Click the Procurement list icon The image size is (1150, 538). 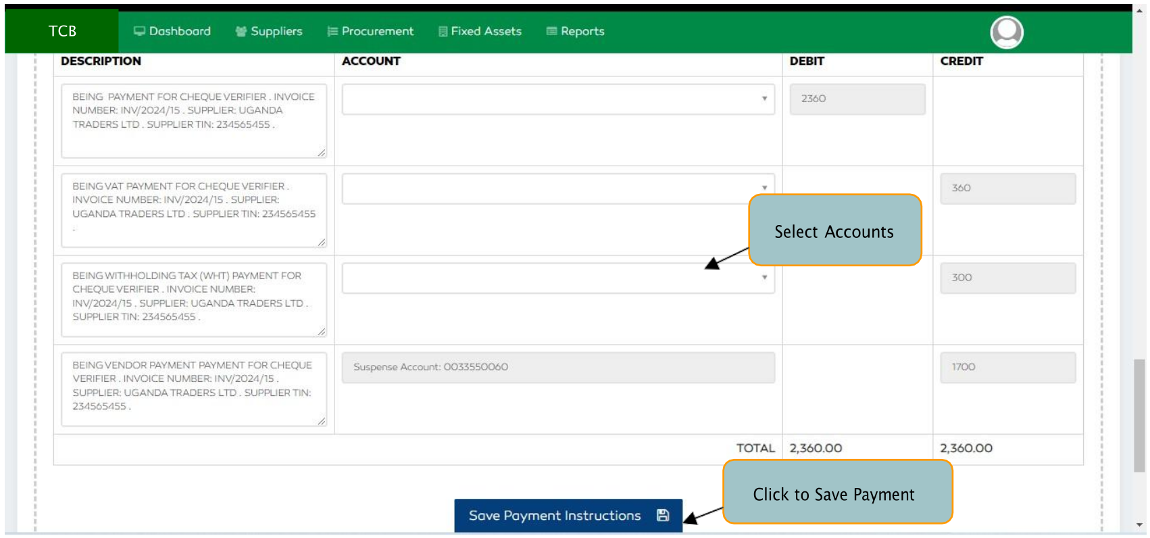tap(332, 31)
